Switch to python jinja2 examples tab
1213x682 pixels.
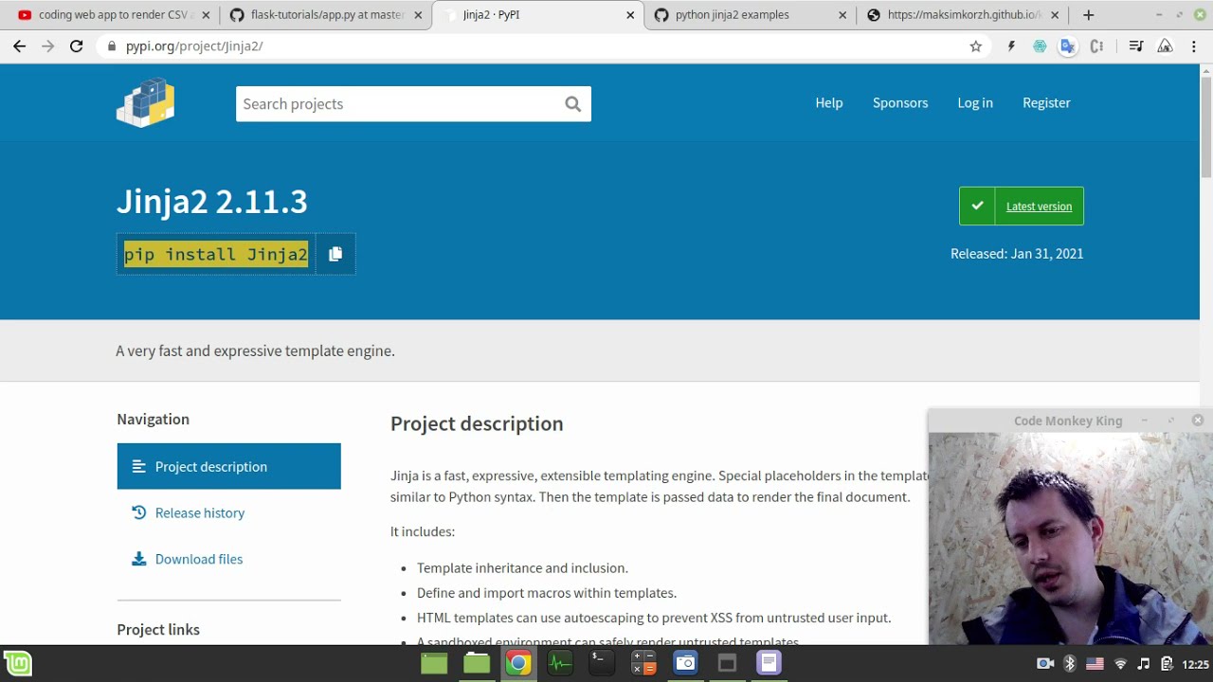coord(751,15)
